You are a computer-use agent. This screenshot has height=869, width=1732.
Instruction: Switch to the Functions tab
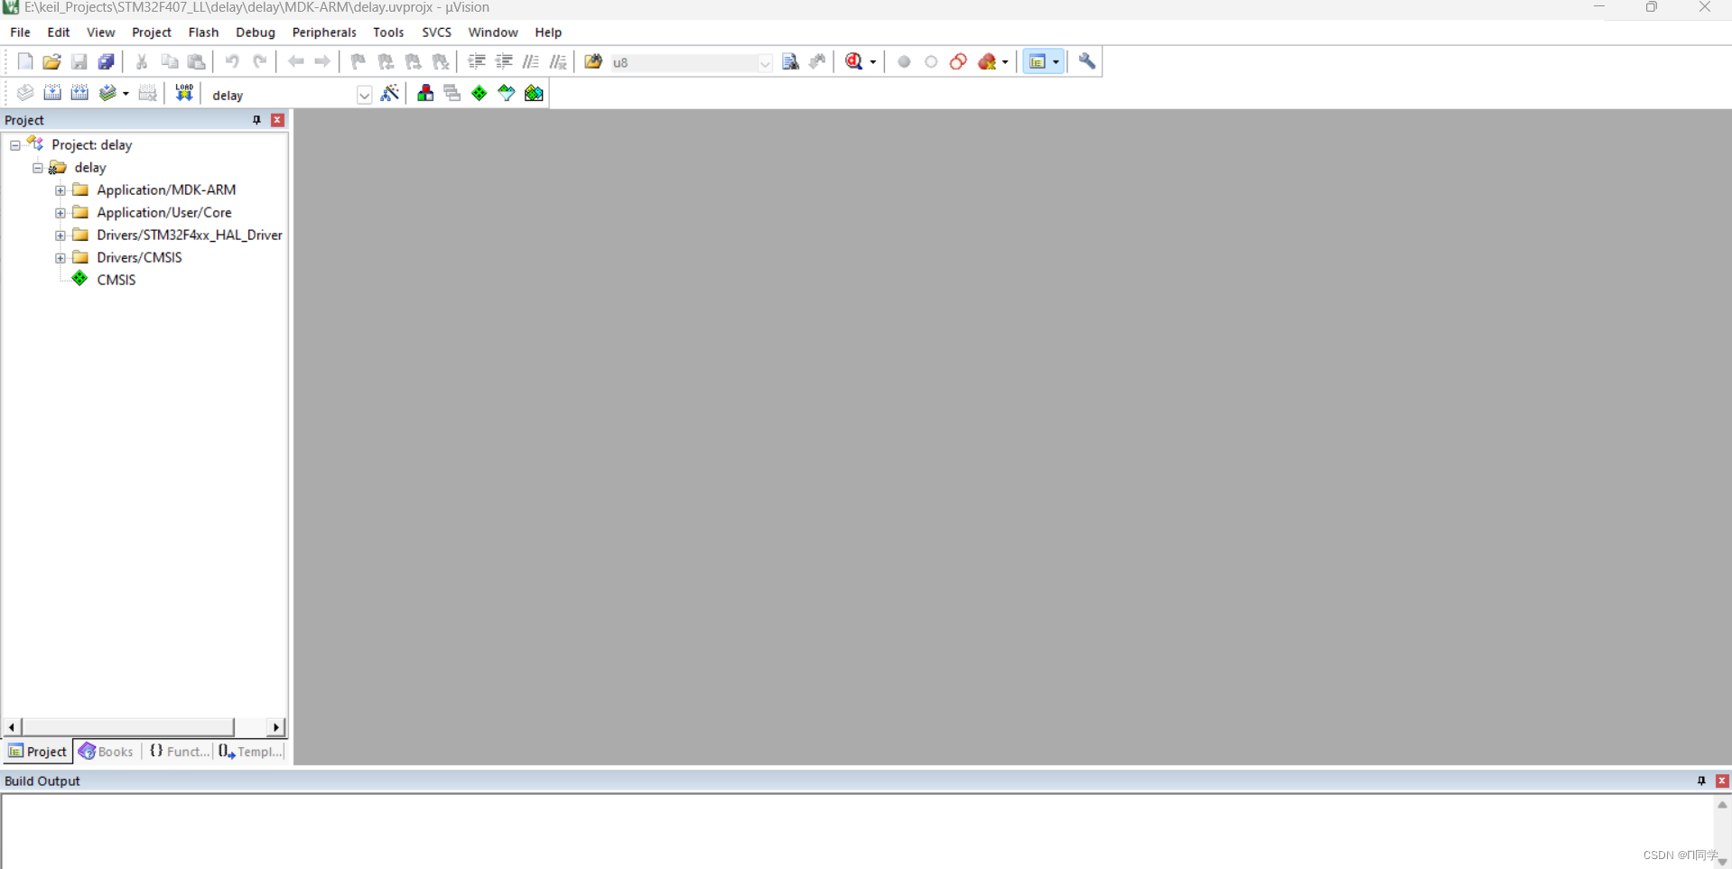coord(179,752)
